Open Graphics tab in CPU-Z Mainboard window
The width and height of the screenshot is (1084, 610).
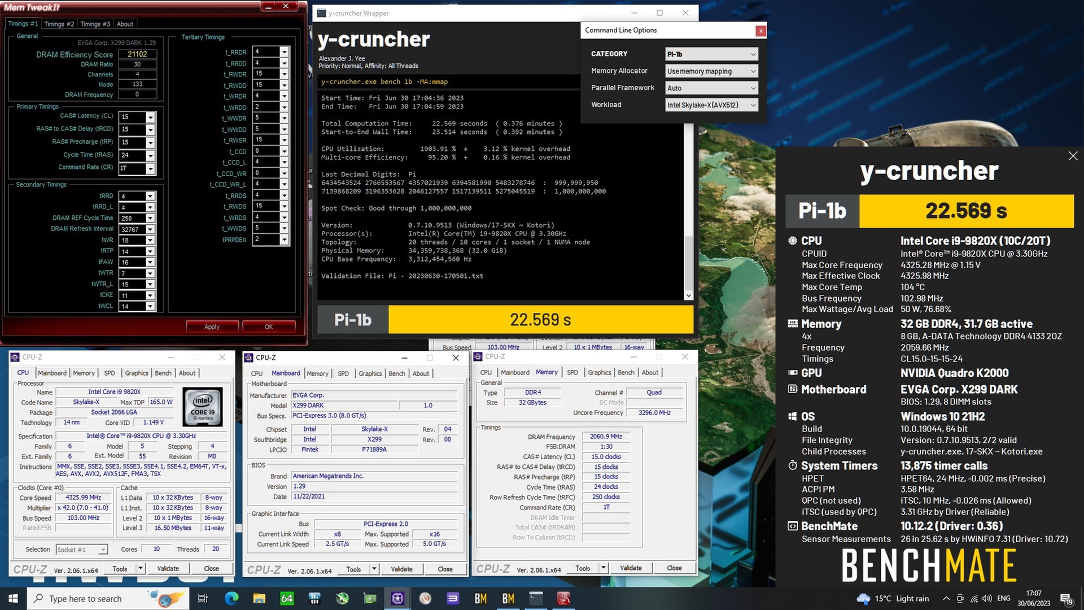[x=370, y=374]
